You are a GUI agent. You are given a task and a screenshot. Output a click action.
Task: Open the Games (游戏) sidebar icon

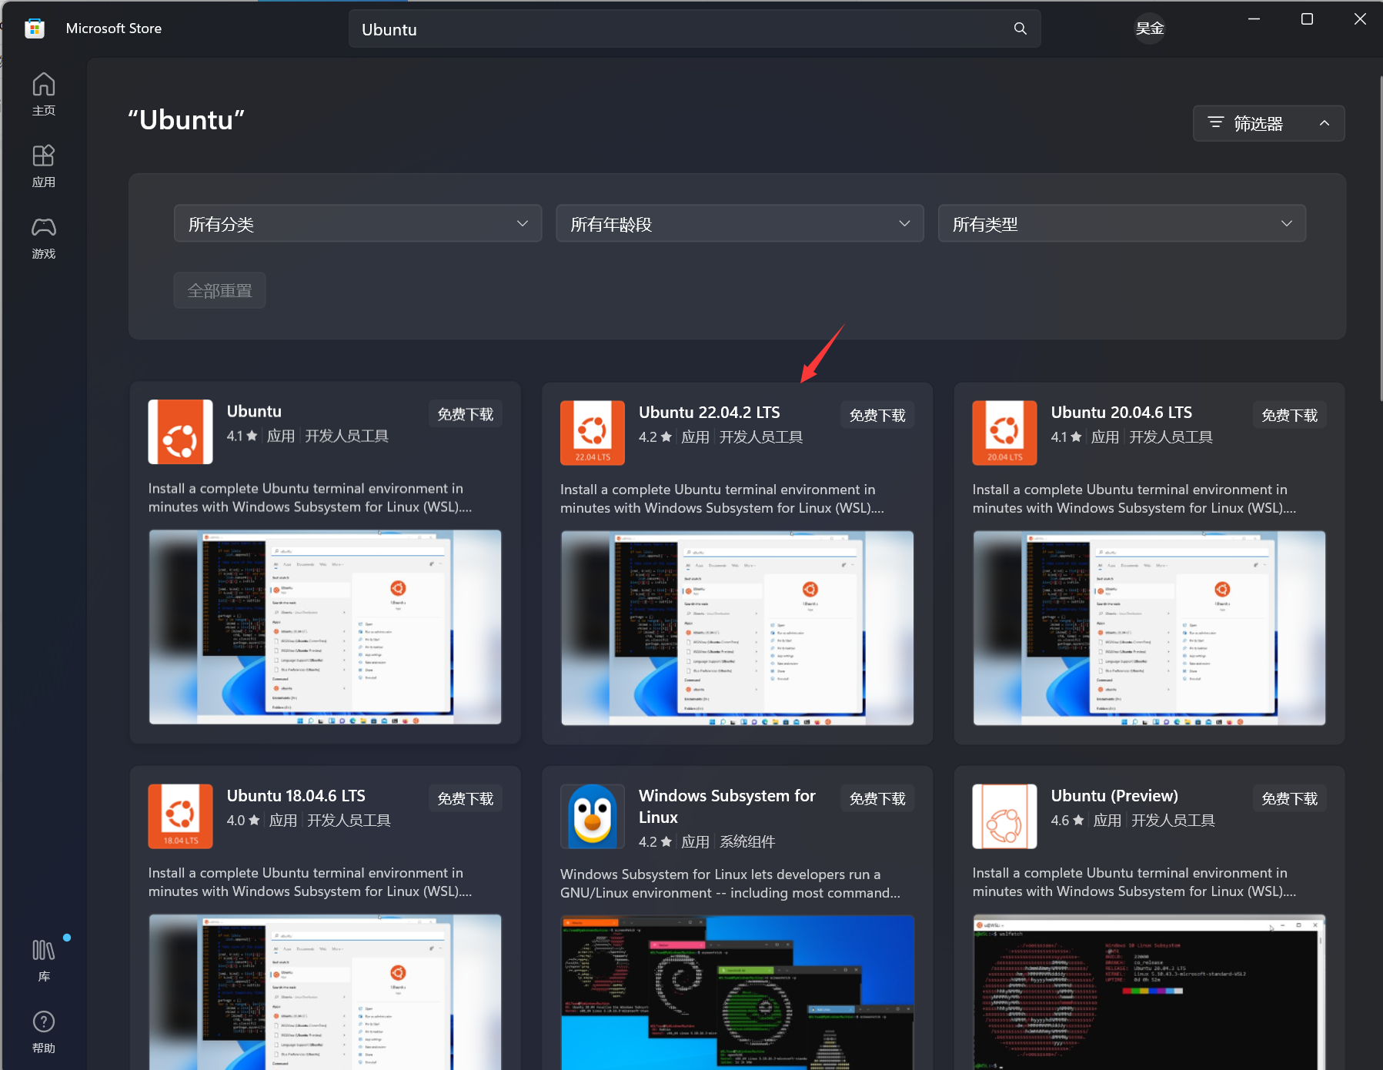click(44, 237)
